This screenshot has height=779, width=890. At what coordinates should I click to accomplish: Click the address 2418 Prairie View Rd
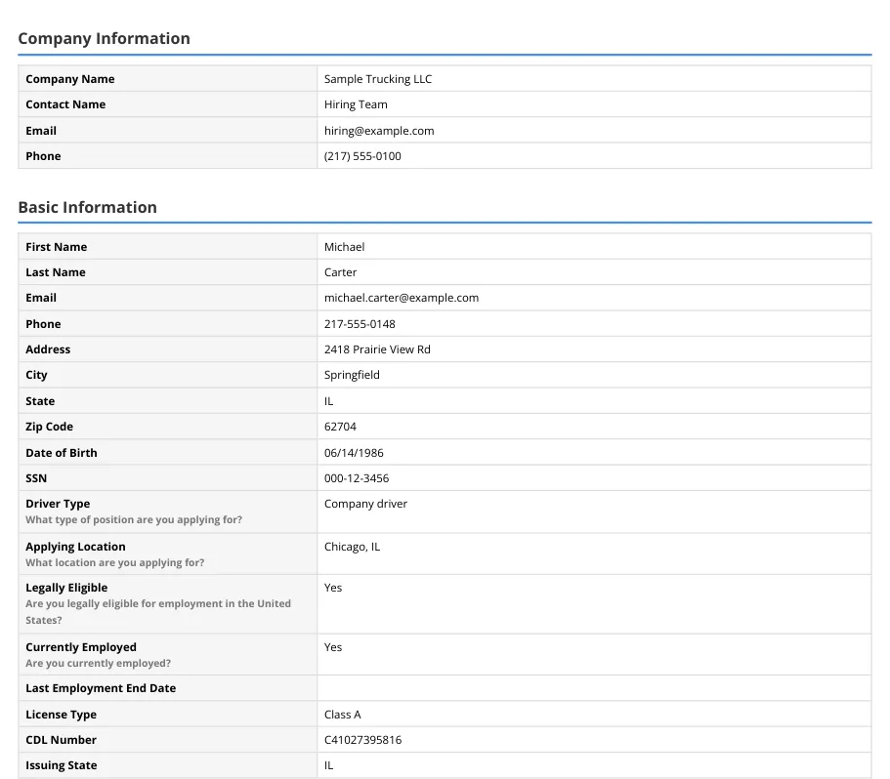click(377, 349)
